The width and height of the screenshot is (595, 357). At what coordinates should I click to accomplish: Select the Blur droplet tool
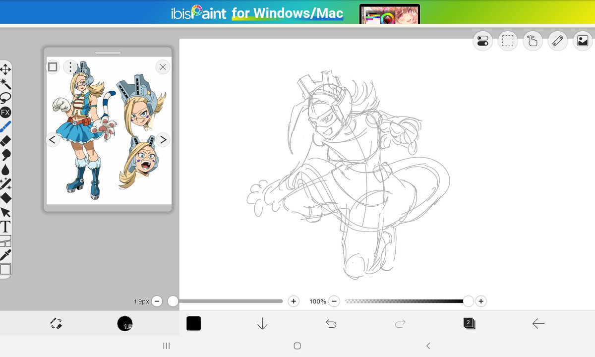point(5,170)
